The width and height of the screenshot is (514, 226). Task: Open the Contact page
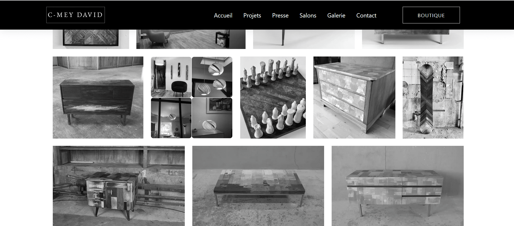[x=366, y=16]
